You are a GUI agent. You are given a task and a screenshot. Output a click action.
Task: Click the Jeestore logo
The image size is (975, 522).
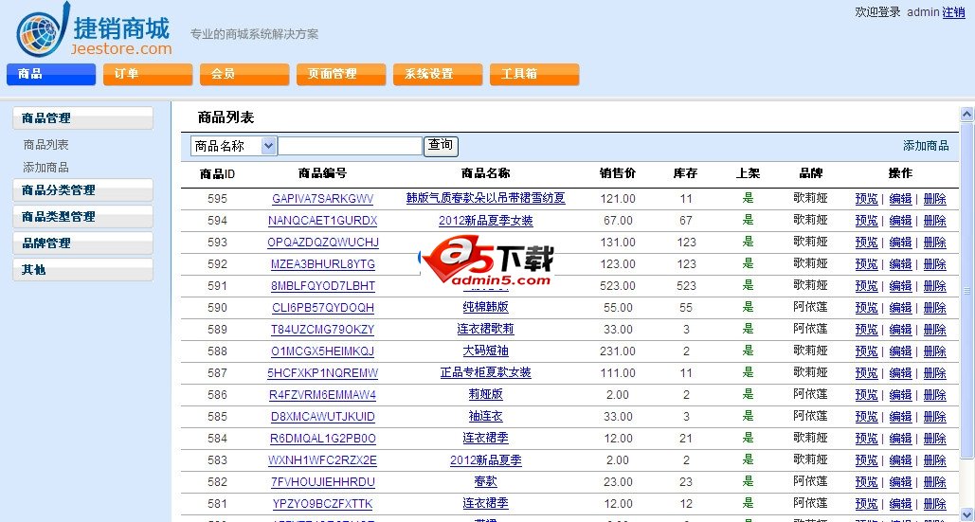pyautogui.click(x=94, y=29)
